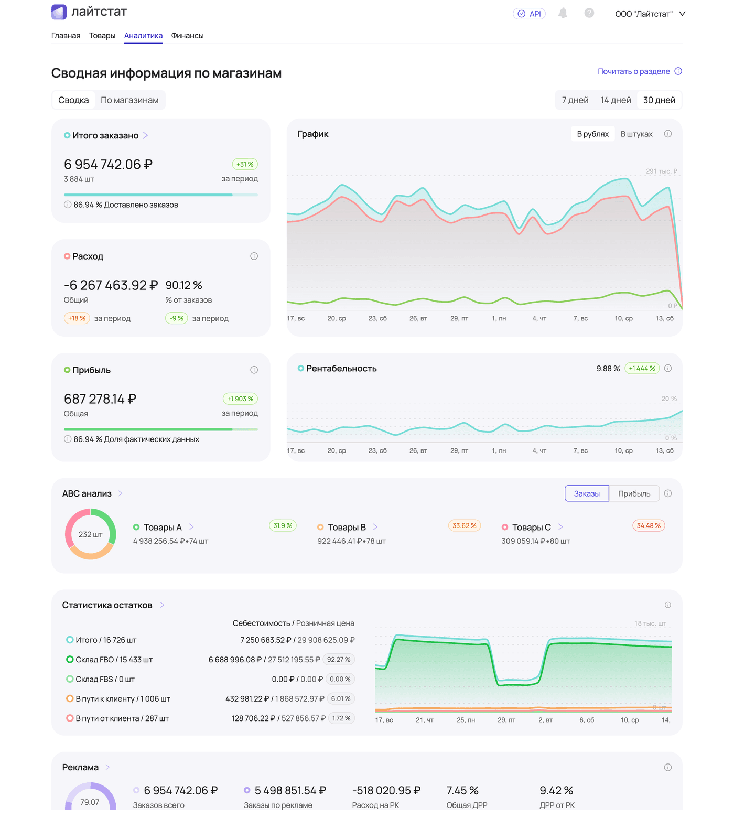
Task: Expand Итого заказано details chevron
Action: [x=146, y=135]
